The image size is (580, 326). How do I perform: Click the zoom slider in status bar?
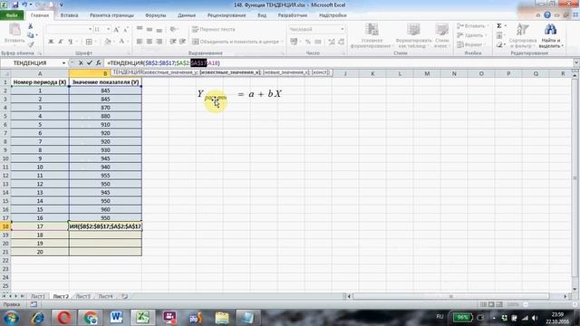(526, 304)
